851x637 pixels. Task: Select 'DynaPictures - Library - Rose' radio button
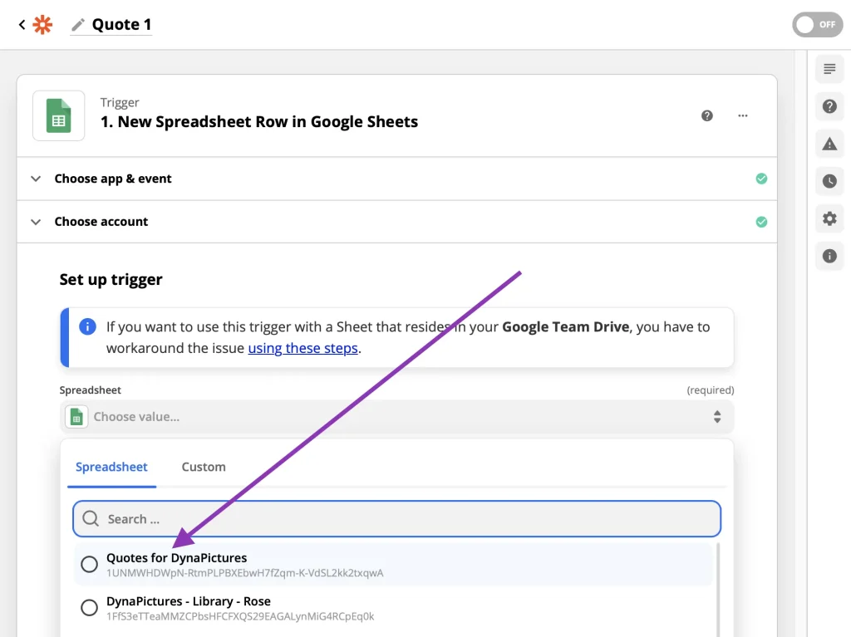coord(90,608)
